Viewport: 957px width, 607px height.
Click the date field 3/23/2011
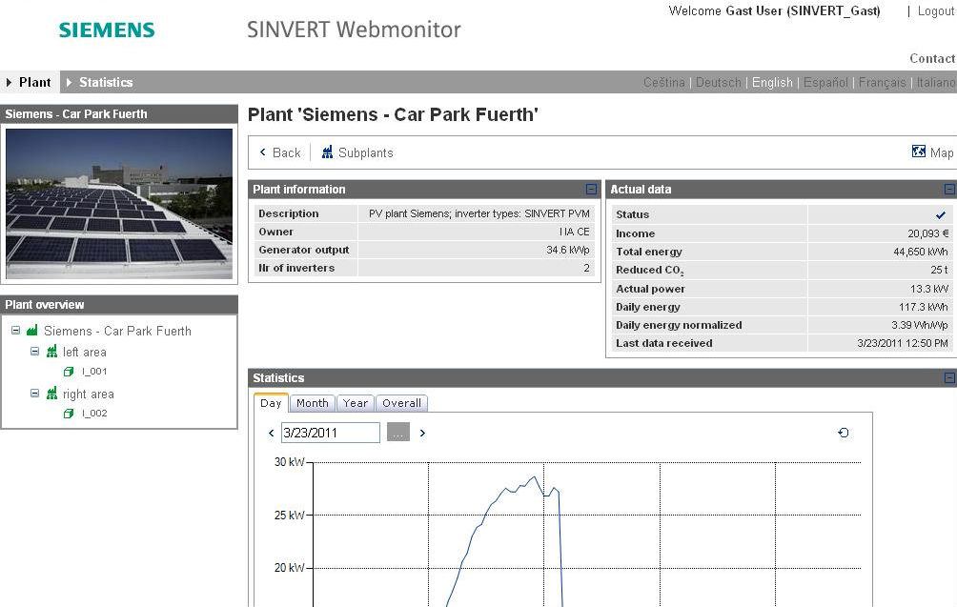pyautogui.click(x=330, y=433)
